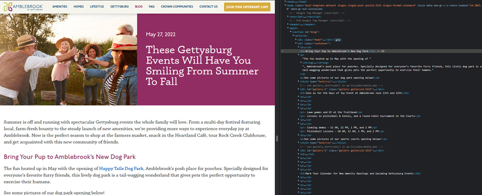Screen dimensions: 482x195
Task: Expand the header element
Action: pyautogui.click(x=288, y=24)
